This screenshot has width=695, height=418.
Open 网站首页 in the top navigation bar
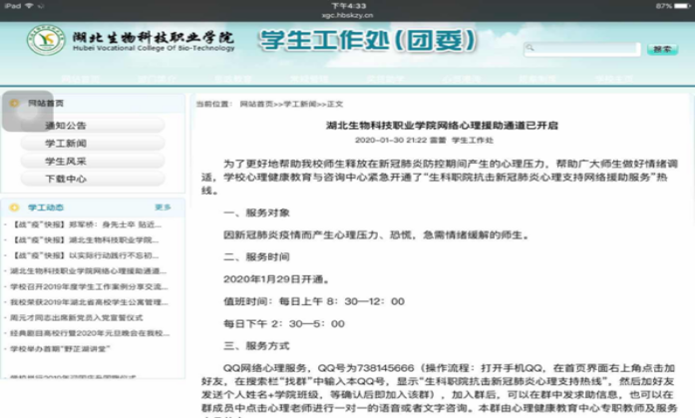tap(80, 79)
